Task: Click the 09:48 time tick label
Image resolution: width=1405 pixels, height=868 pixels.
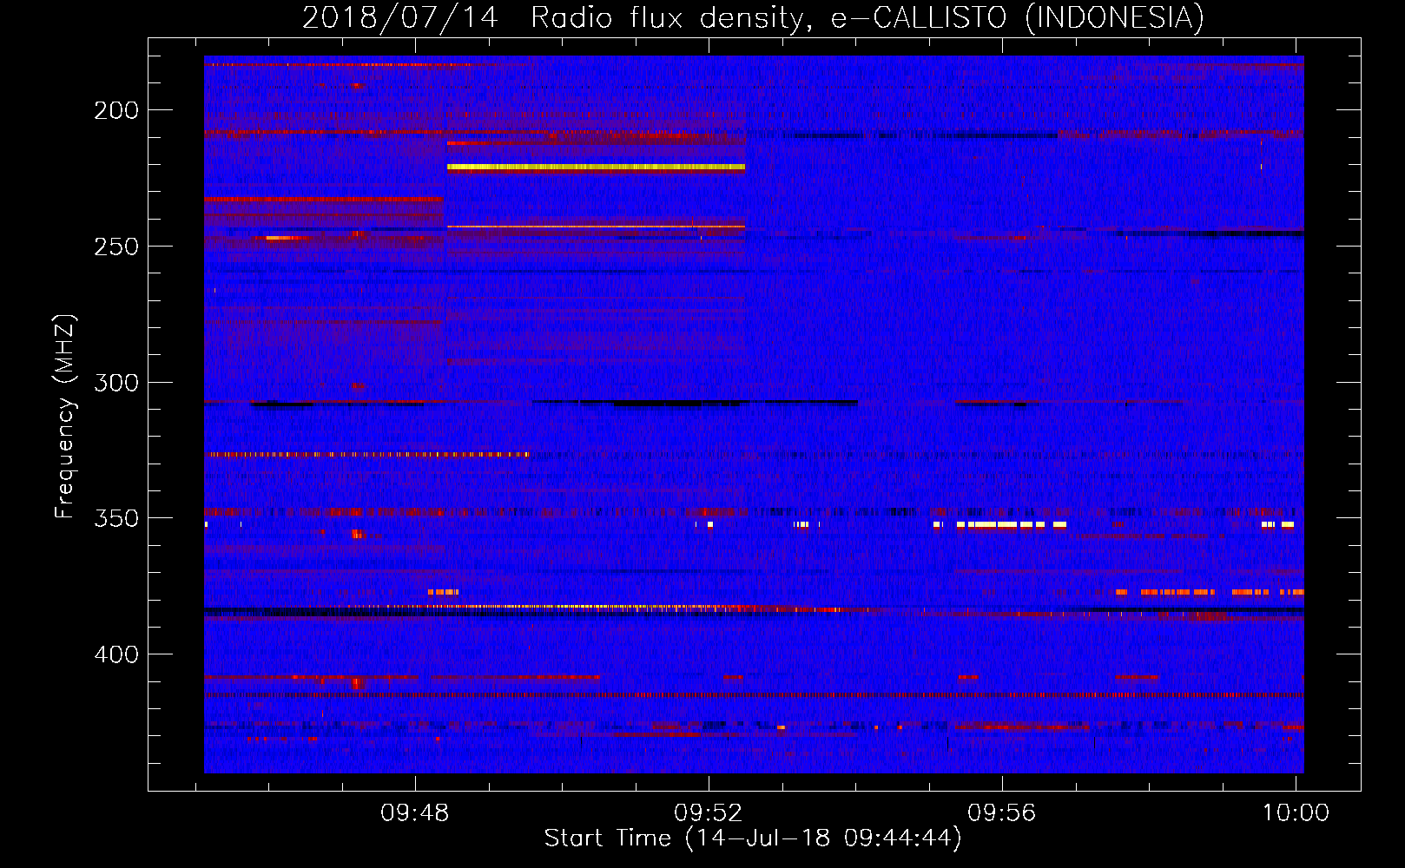Action: [415, 812]
